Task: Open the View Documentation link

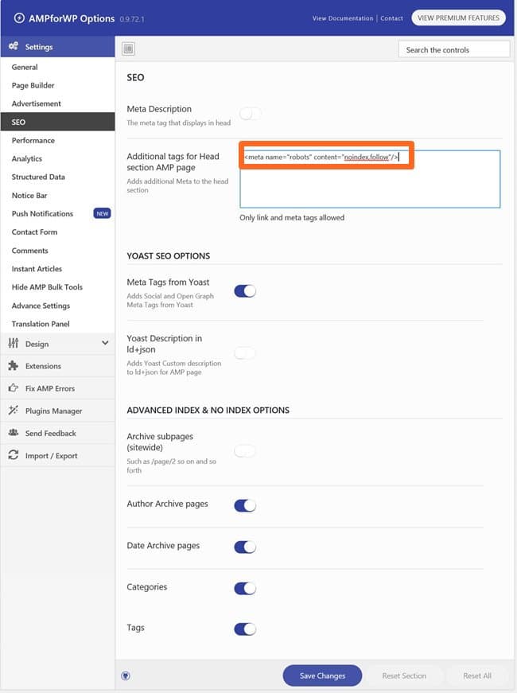Action: (x=342, y=18)
